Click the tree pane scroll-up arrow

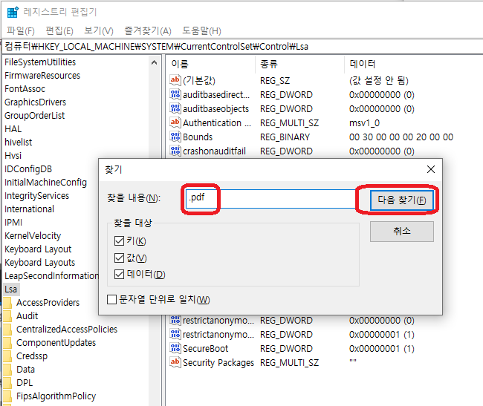pos(155,63)
